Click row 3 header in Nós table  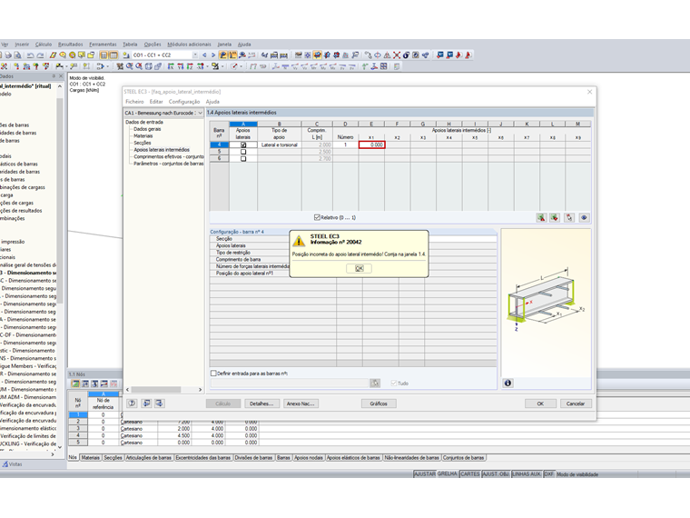pyautogui.click(x=78, y=429)
